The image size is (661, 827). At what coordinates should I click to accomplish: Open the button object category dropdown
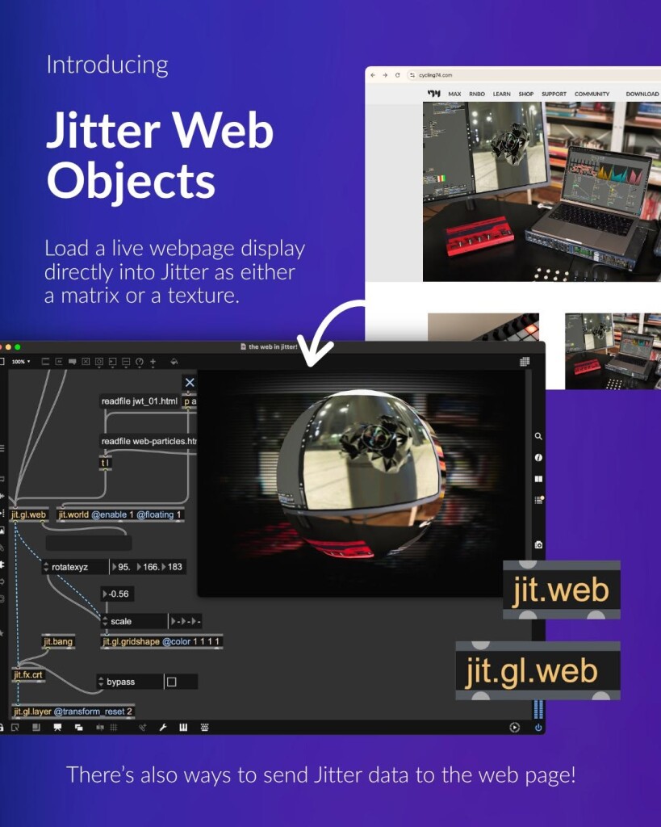[x=99, y=362]
